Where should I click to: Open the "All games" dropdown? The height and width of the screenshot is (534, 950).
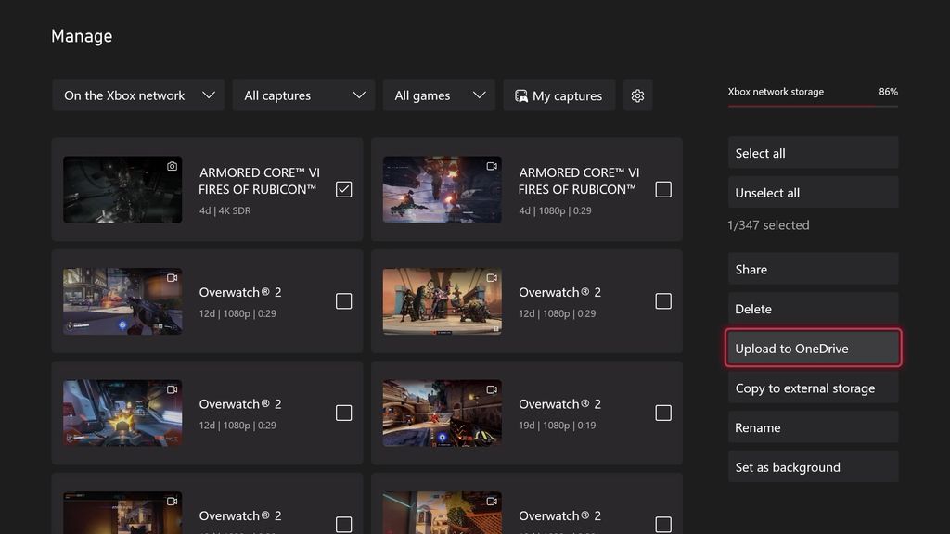438,95
